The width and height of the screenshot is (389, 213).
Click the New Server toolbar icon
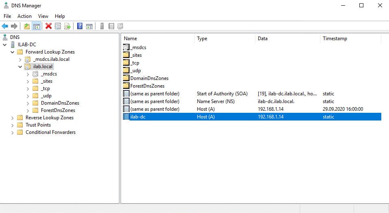click(x=102, y=26)
